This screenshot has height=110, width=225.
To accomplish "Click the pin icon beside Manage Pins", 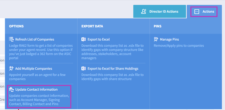I will tap(156, 39).
